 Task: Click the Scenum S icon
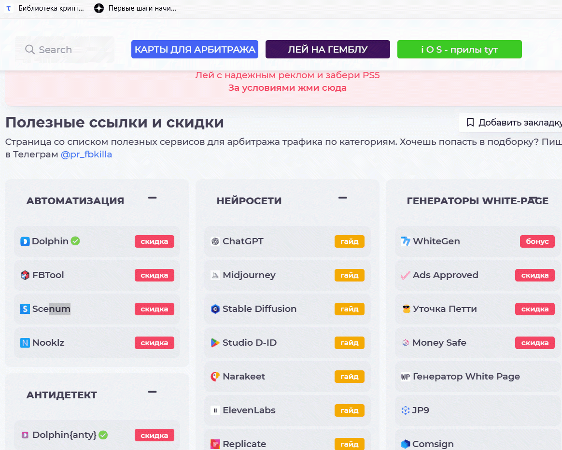coord(25,309)
